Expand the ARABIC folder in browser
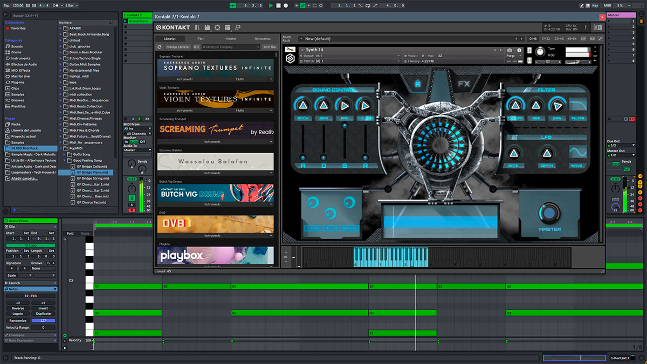Viewport: 647px width, 364px height. click(x=60, y=28)
